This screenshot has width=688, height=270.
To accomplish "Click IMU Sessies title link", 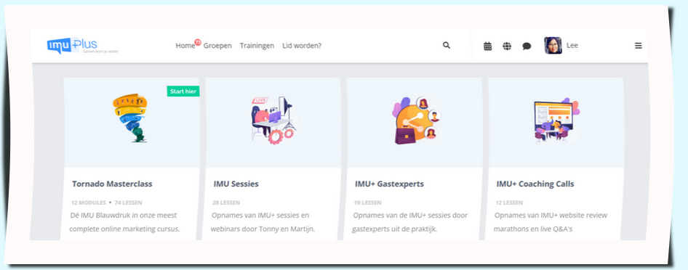I will point(236,184).
